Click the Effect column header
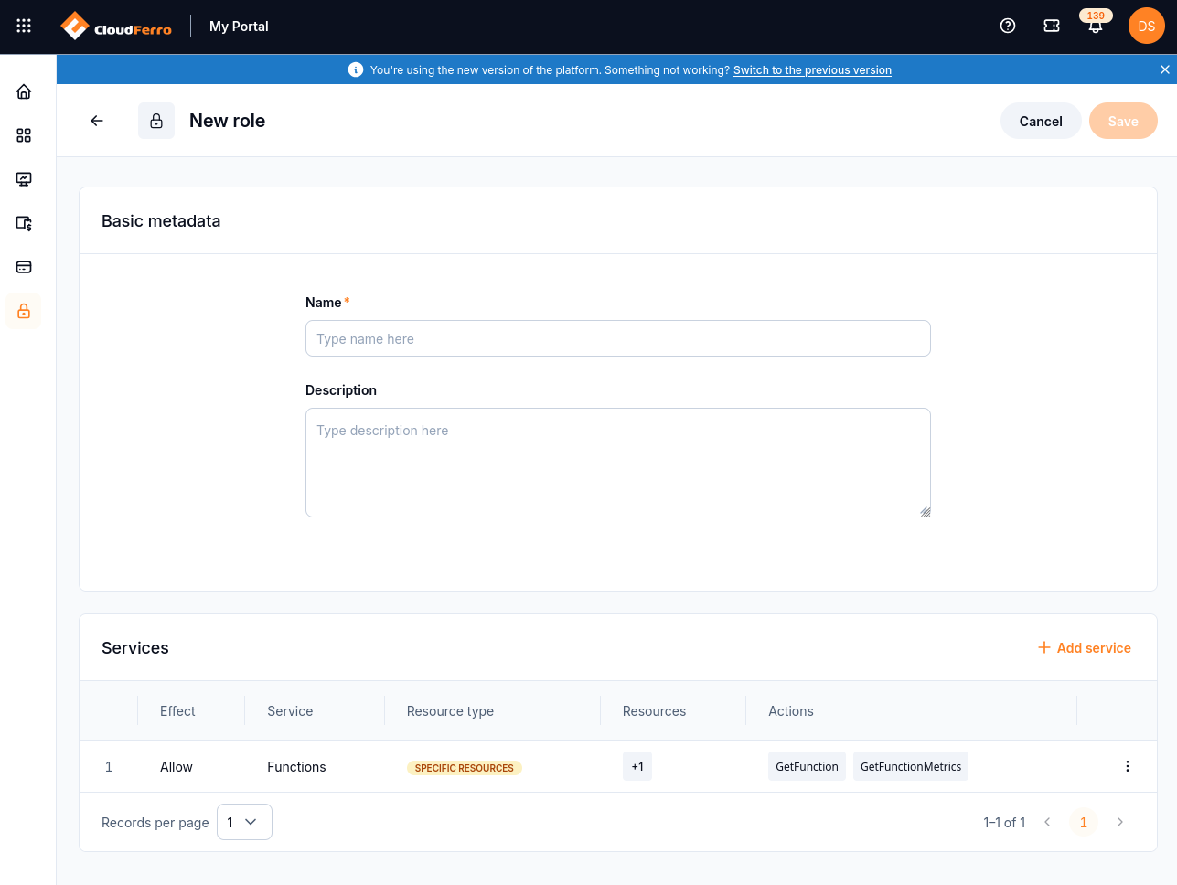 click(x=177, y=711)
